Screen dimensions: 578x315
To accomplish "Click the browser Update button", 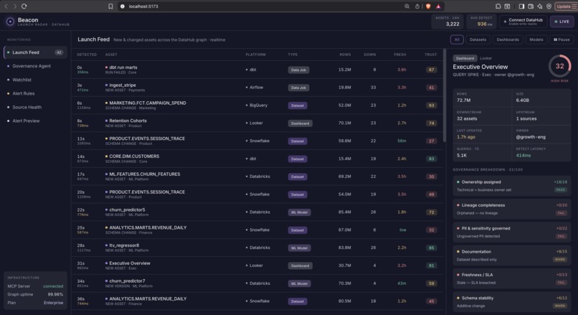I will (x=567, y=6).
